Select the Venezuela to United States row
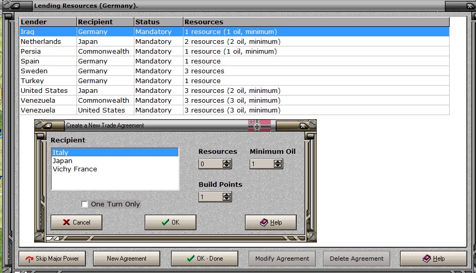The image size is (476, 273). (x=234, y=110)
